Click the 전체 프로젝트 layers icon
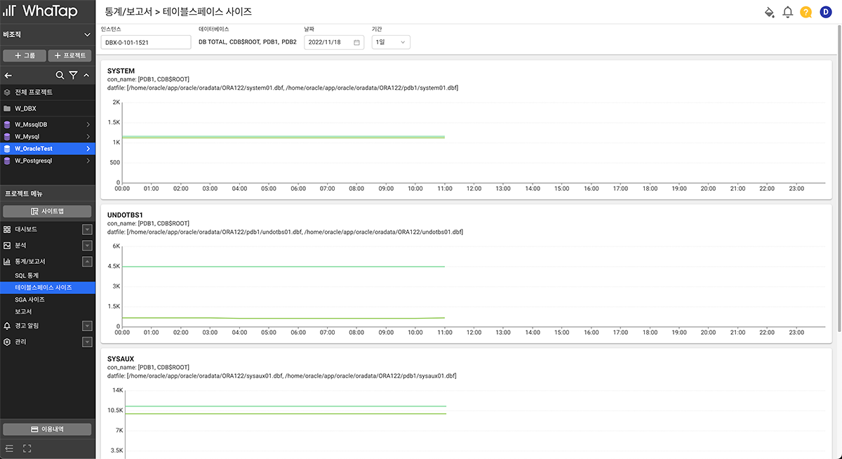 [7, 92]
